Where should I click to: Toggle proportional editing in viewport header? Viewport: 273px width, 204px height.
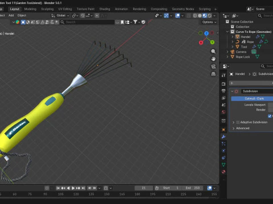97,15
